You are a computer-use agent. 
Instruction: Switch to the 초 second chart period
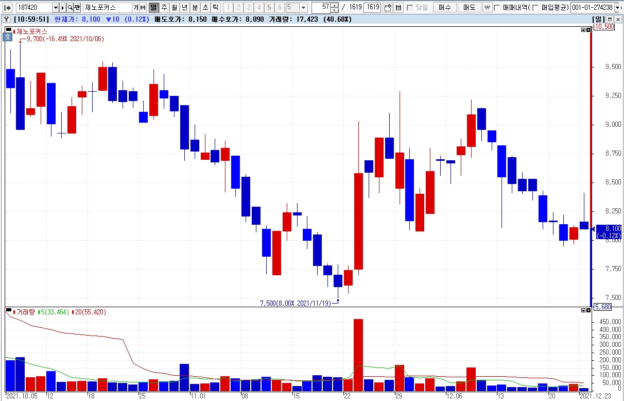(205, 8)
